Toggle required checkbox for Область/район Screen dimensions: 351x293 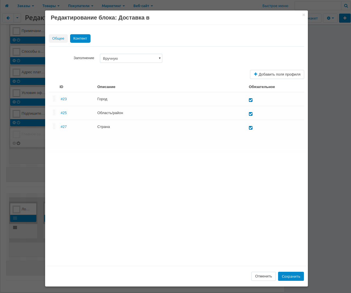pos(251,114)
